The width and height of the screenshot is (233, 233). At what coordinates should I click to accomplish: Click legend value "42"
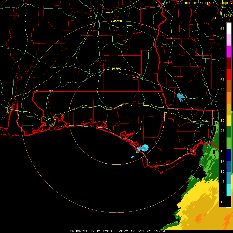point(222,90)
